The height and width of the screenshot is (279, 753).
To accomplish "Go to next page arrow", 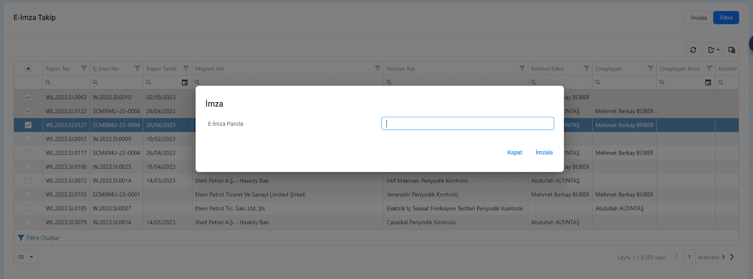I will point(732,257).
